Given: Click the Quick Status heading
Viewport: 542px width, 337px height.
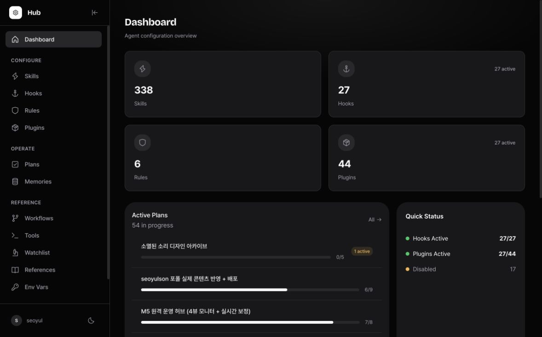Looking at the screenshot, I should 424,216.
